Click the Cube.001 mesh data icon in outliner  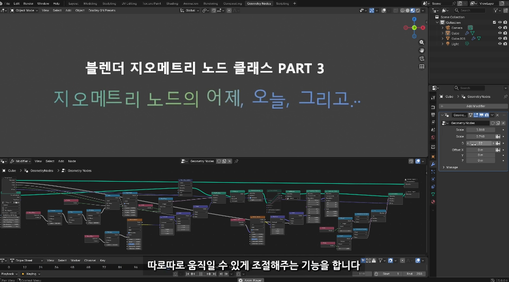tap(479, 38)
